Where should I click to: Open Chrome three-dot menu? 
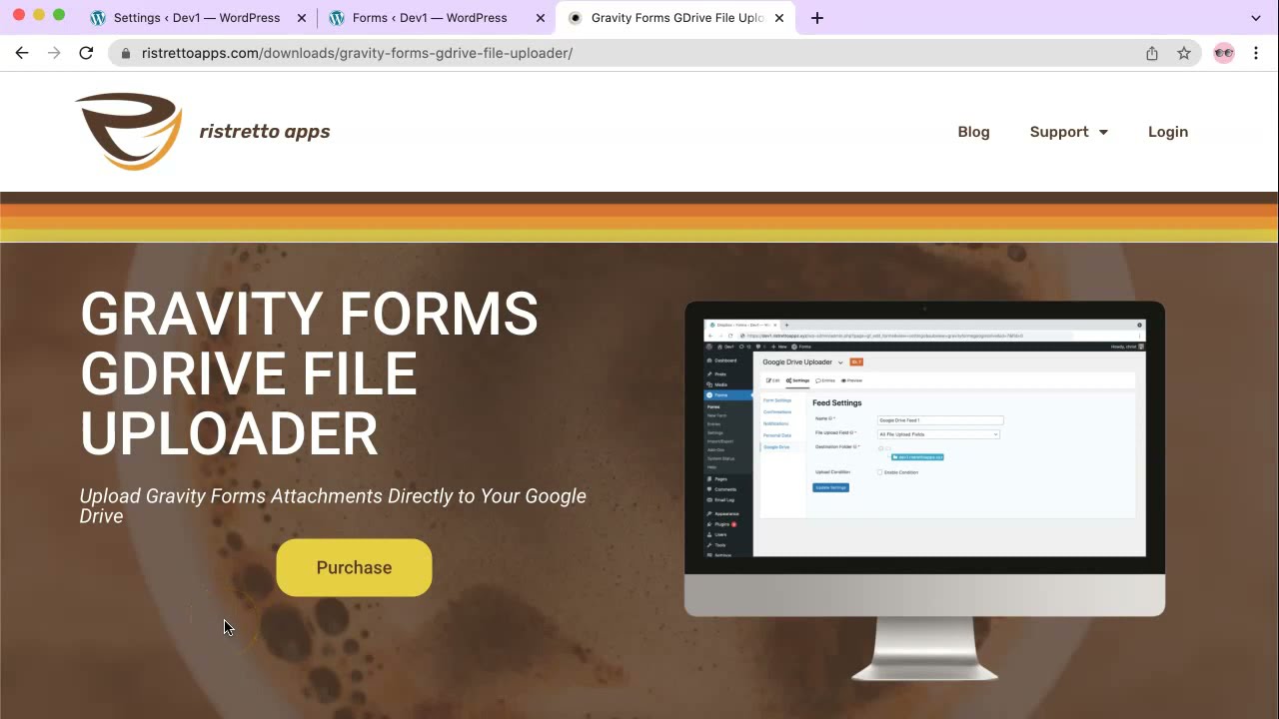[x=1256, y=53]
